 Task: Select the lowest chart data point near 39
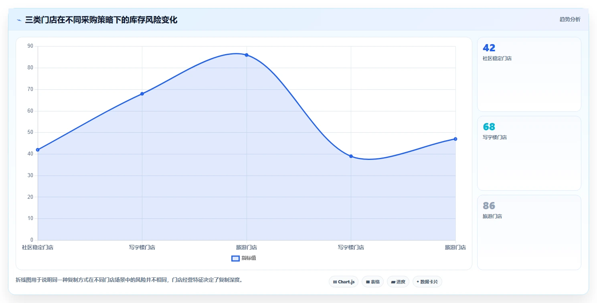[351, 156]
